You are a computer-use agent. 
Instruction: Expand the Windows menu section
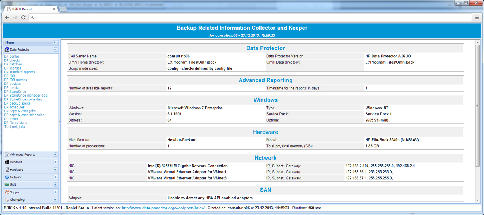pyautogui.click(x=55, y=162)
